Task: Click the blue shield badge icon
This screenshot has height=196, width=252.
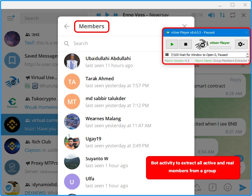Action: (8, 188)
